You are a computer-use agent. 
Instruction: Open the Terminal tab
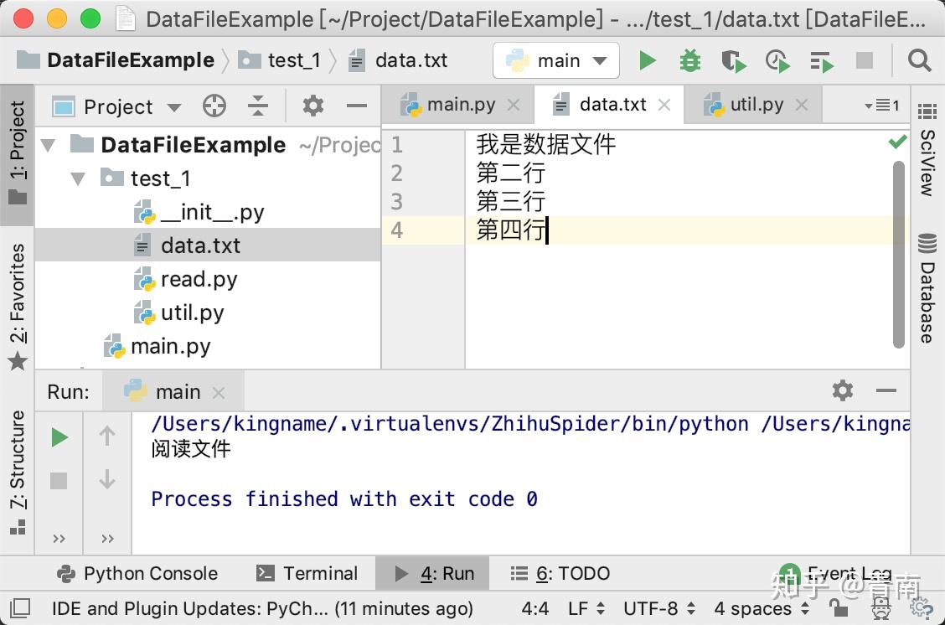point(308,573)
